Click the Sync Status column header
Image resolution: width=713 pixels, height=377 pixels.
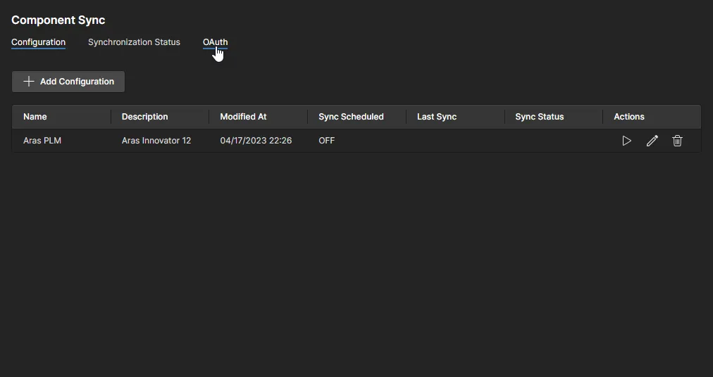tap(540, 117)
